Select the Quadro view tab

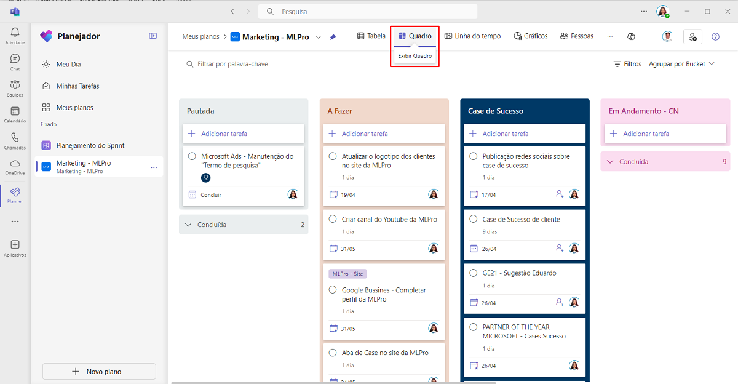click(x=415, y=36)
